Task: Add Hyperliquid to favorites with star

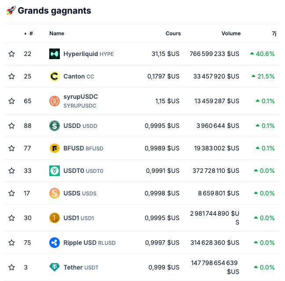Action: [x=12, y=54]
